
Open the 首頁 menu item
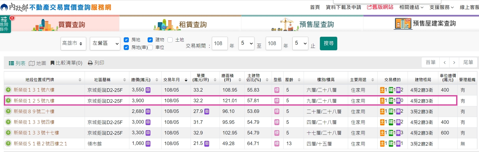pos(315,7)
